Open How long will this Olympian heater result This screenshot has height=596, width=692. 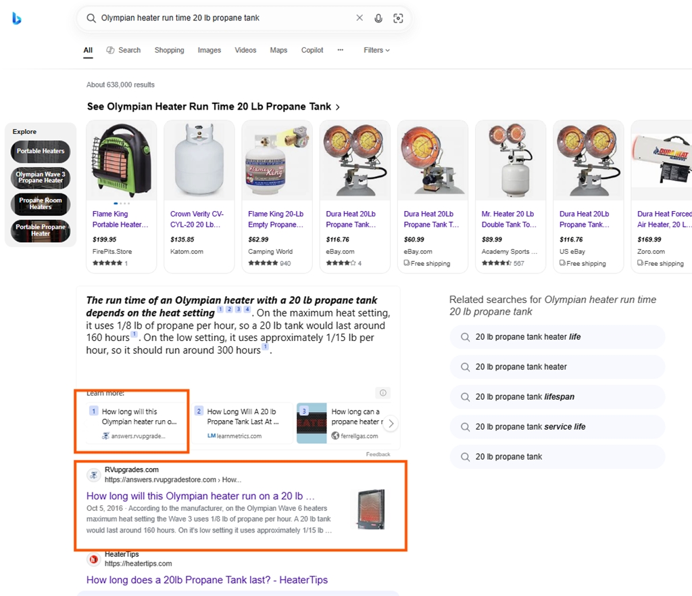[200, 496]
